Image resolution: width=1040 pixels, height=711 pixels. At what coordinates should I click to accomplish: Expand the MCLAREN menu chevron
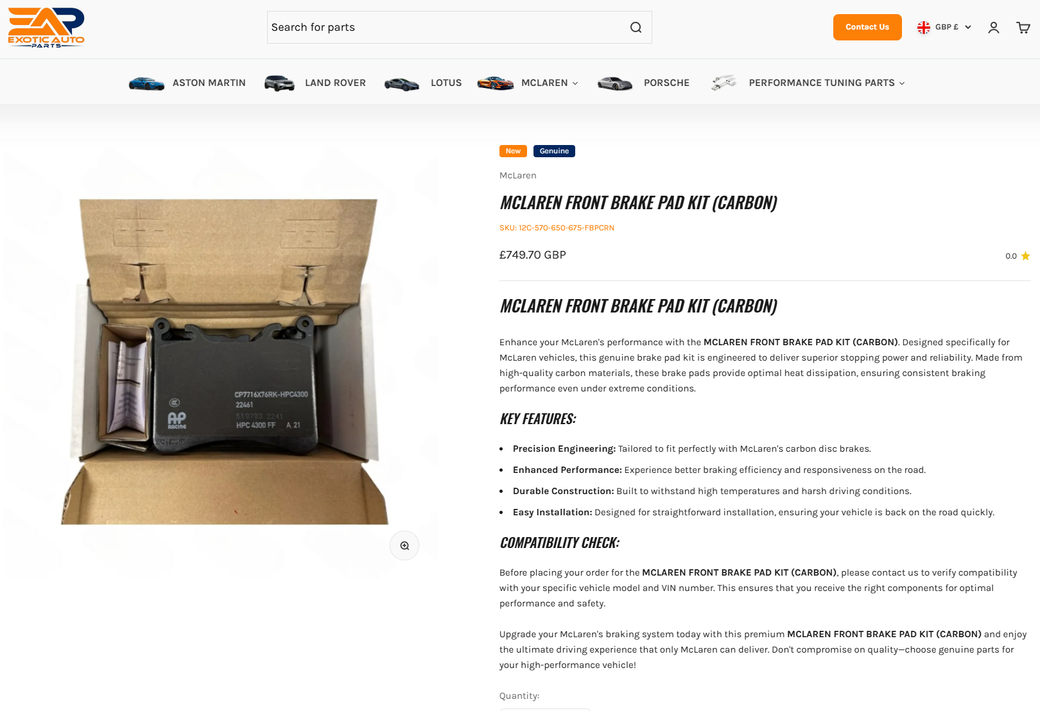(x=575, y=83)
